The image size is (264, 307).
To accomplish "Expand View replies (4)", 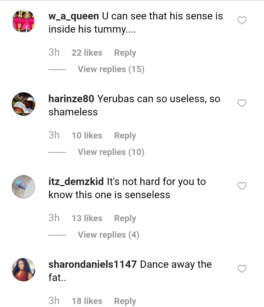I will [108, 235].
